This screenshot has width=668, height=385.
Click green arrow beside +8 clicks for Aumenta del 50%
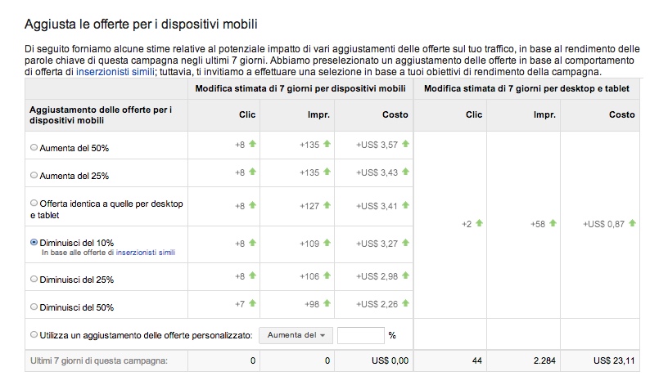(252, 144)
